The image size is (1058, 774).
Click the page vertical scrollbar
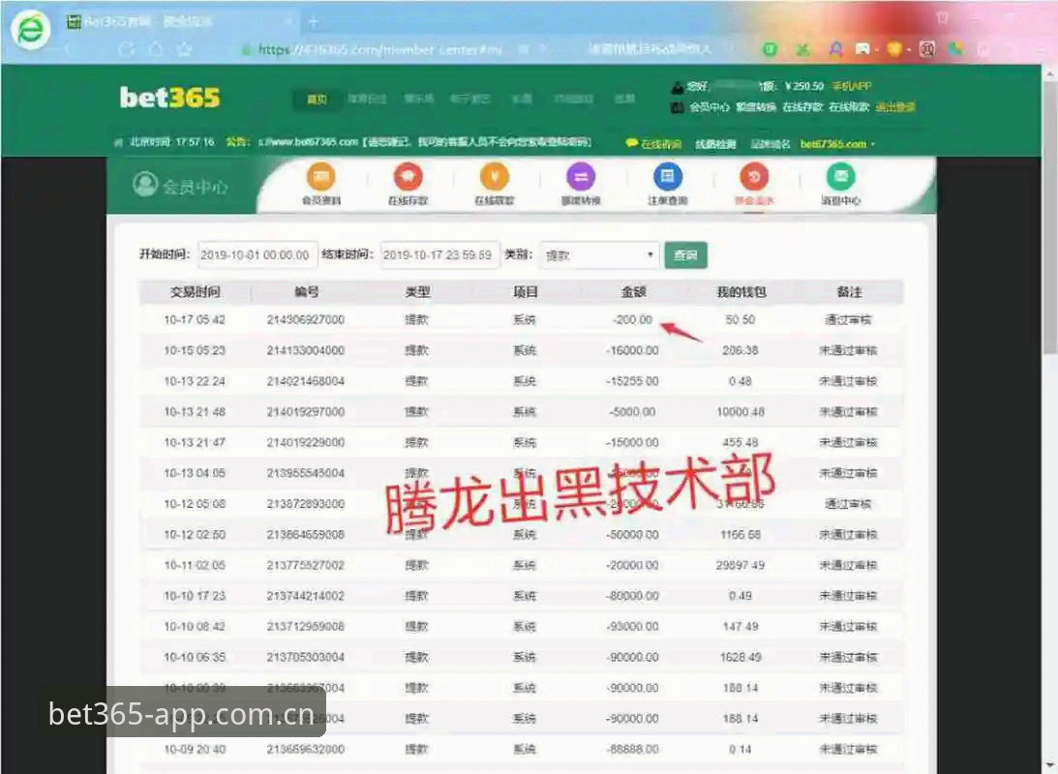(1050, 216)
